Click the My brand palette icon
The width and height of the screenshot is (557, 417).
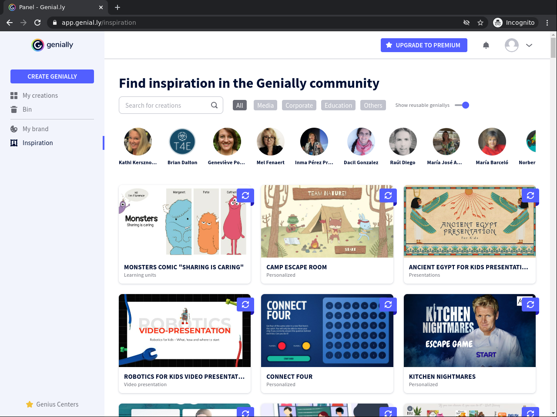coord(14,129)
